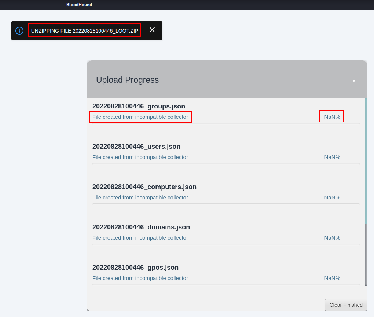Click the unzipping LOOT.ZIP notification text
The width and height of the screenshot is (374, 317).
pos(85,31)
